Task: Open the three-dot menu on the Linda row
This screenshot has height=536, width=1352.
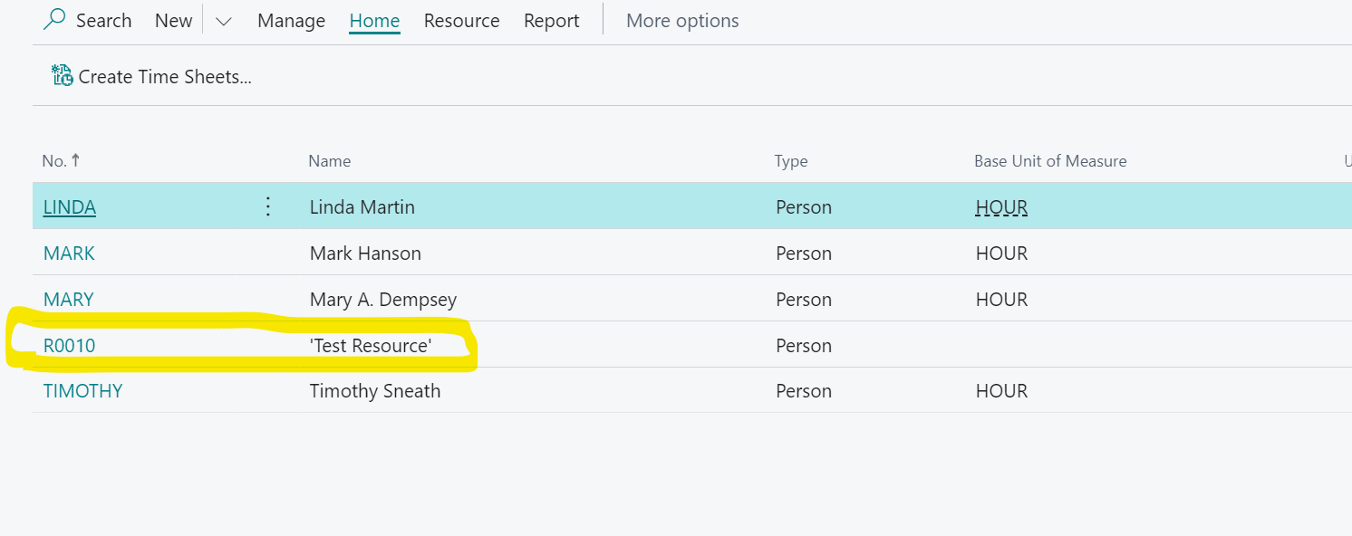Action: 267,206
